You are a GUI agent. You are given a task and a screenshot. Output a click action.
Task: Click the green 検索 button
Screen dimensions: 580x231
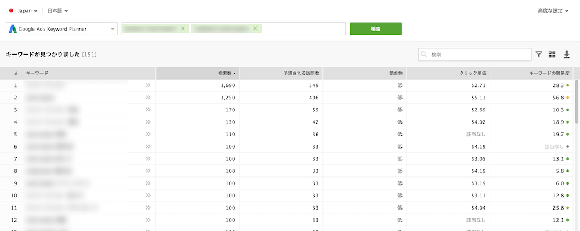click(376, 29)
